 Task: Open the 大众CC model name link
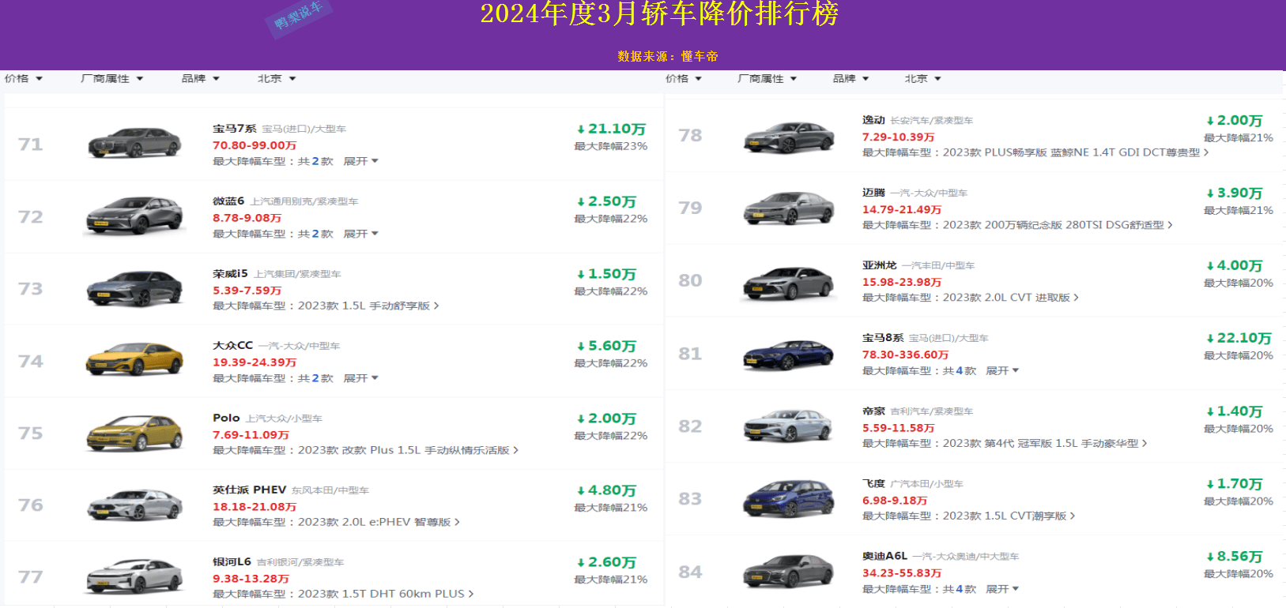coord(232,346)
